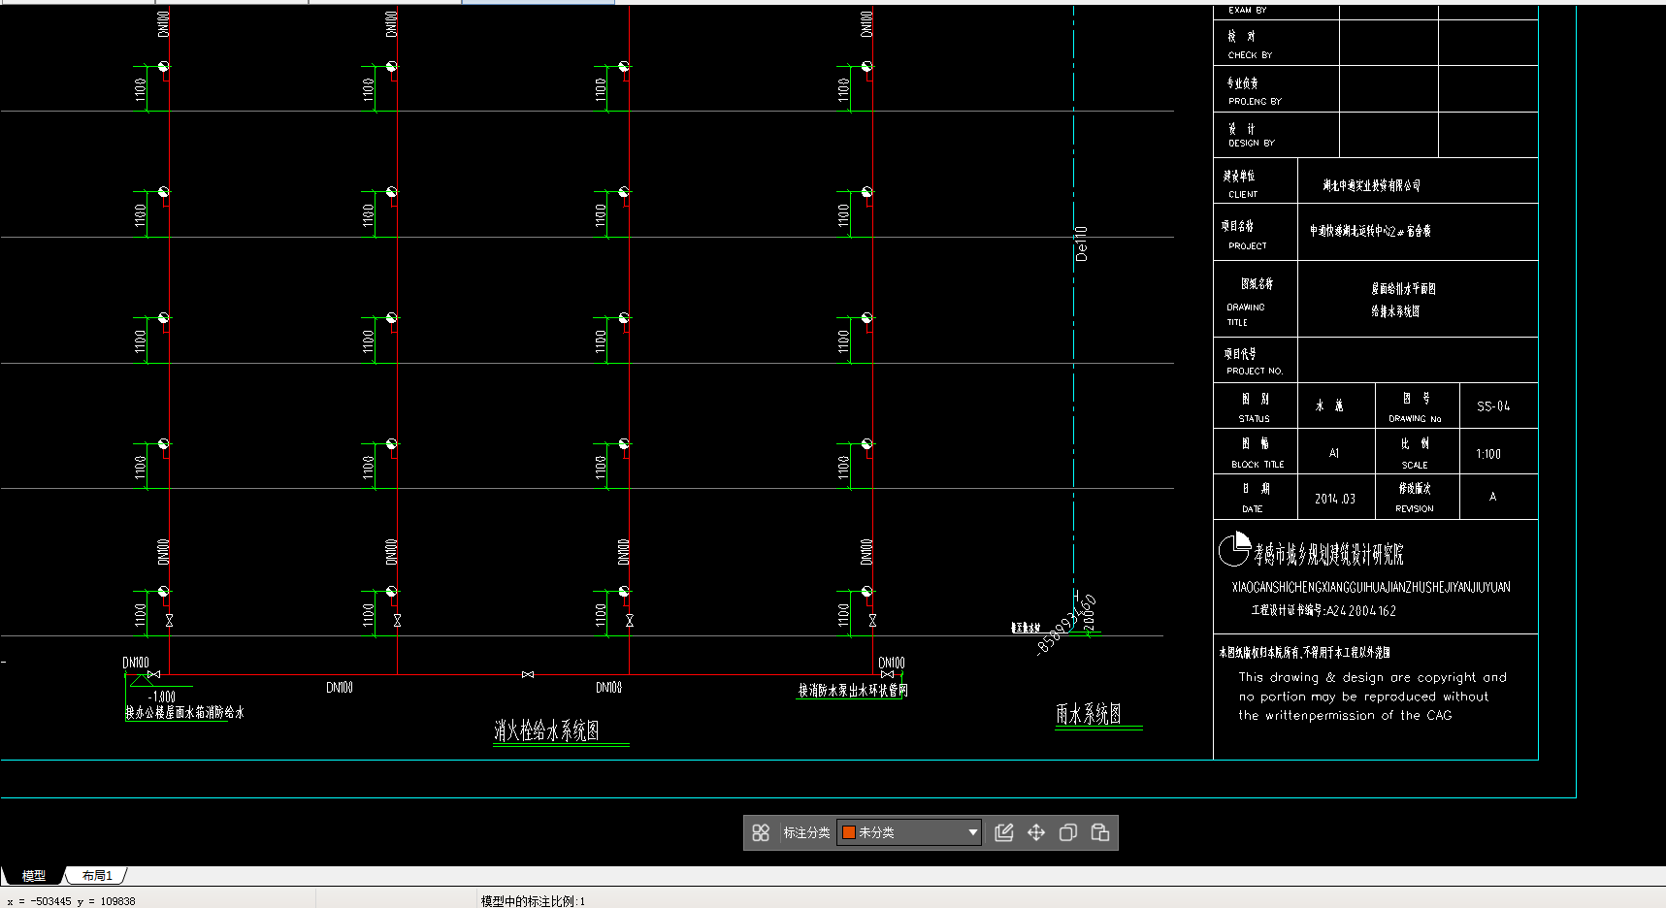1666x908 pixels.
Task: Switch to the 布局1 layout tab
Action: point(97,876)
